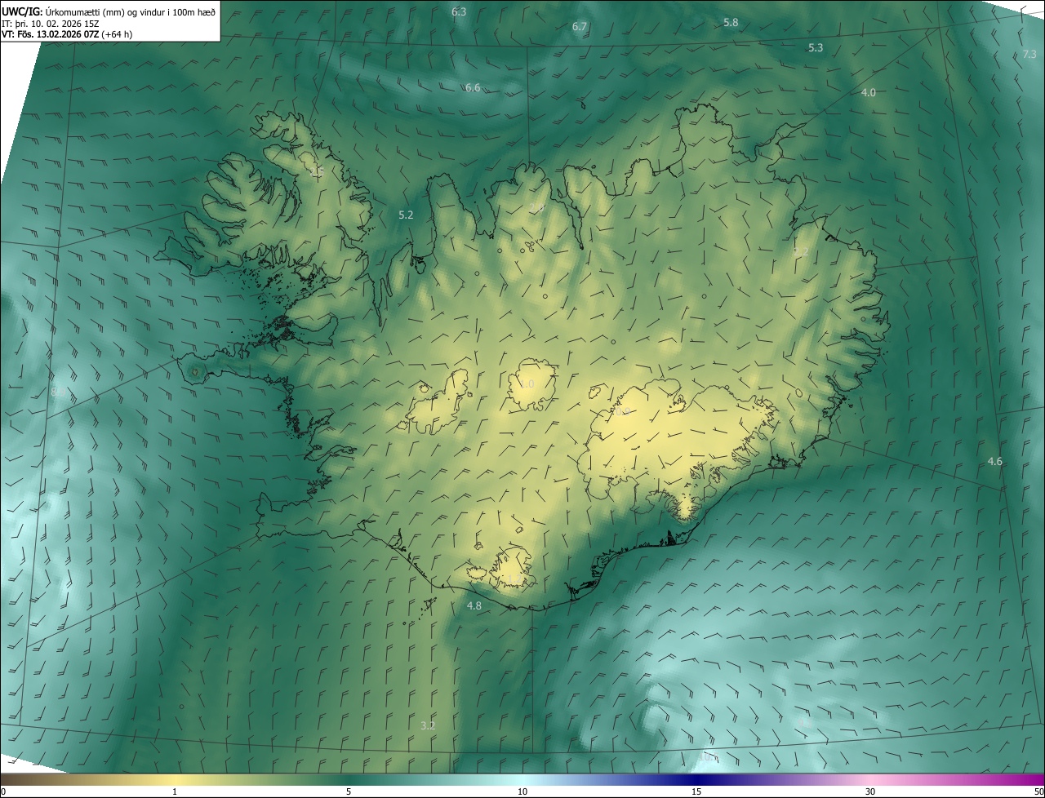Viewport: 1045px width, 798px height.
Task: Click the precipitation value 4.6 in the east
Action: click(994, 462)
